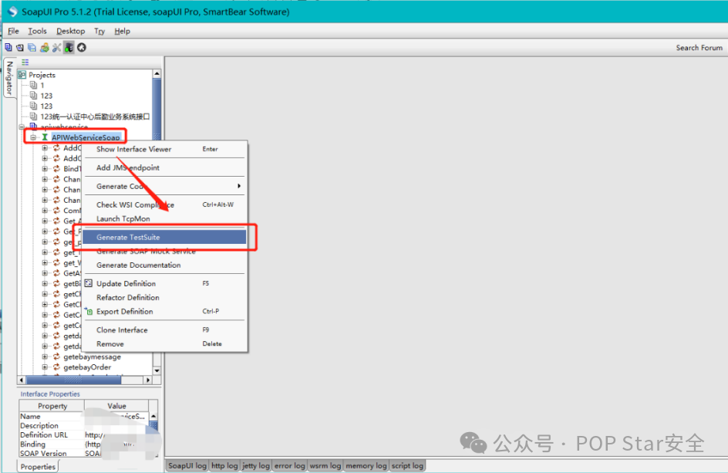The width and height of the screenshot is (728, 473).
Task: Open the script log tab
Action: [x=407, y=465]
